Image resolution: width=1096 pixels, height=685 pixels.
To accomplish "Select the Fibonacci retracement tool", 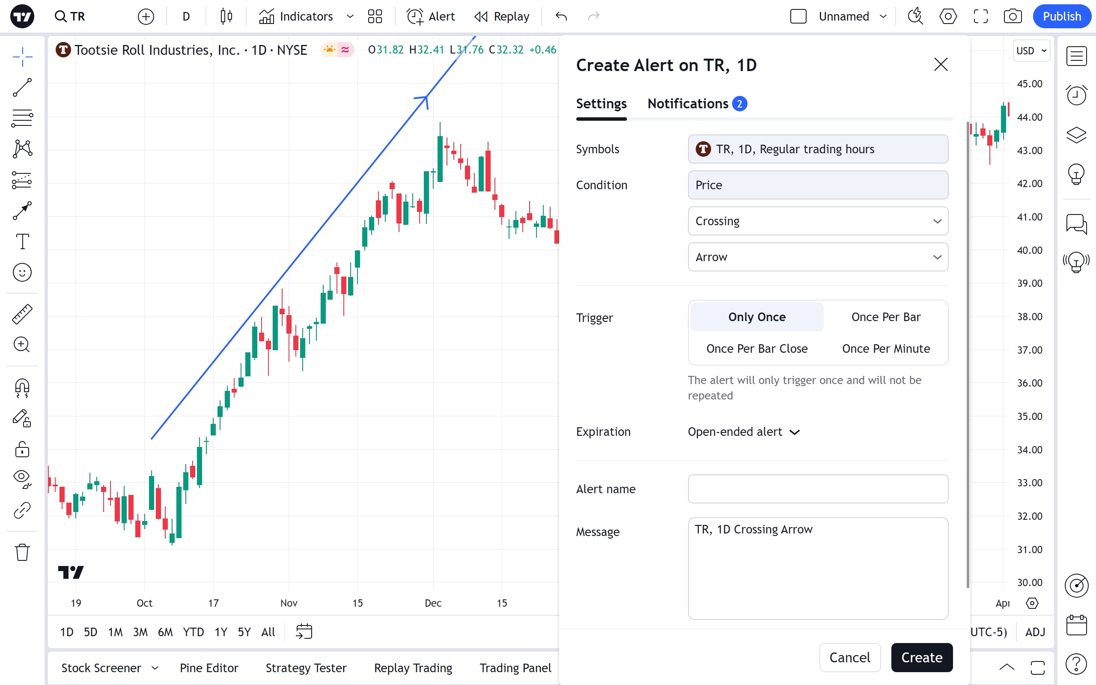I will pyautogui.click(x=22, y=118).
